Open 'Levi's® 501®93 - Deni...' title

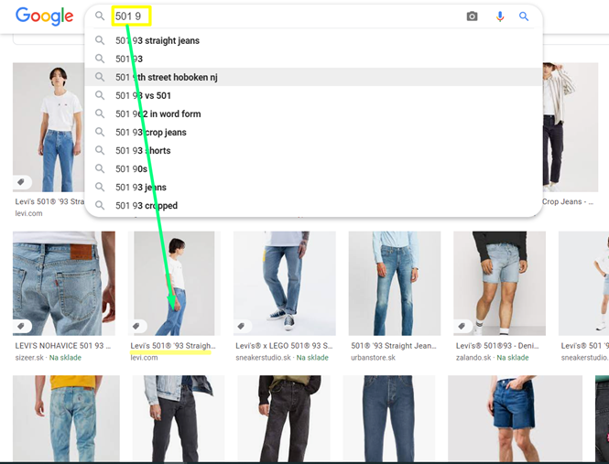click(497, 346)
